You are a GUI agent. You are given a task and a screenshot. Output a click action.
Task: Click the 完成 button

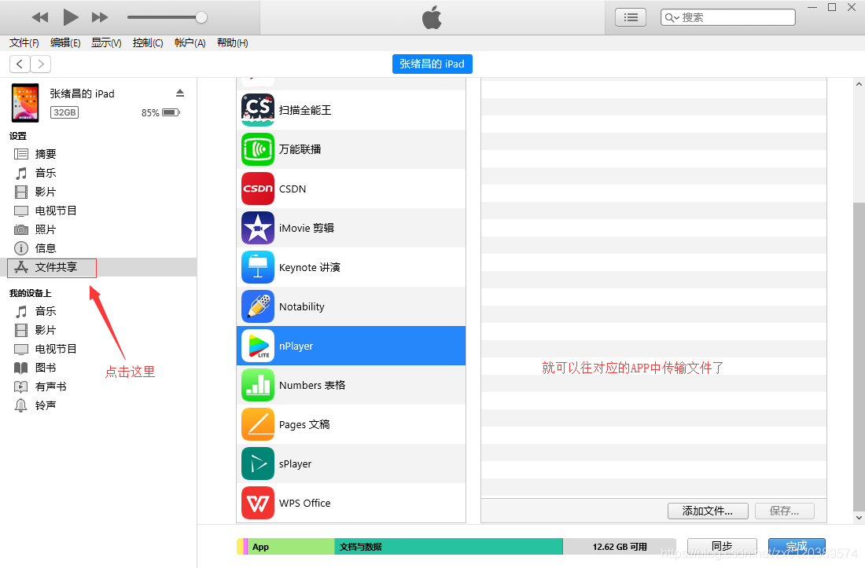click(x=797, y=546)
